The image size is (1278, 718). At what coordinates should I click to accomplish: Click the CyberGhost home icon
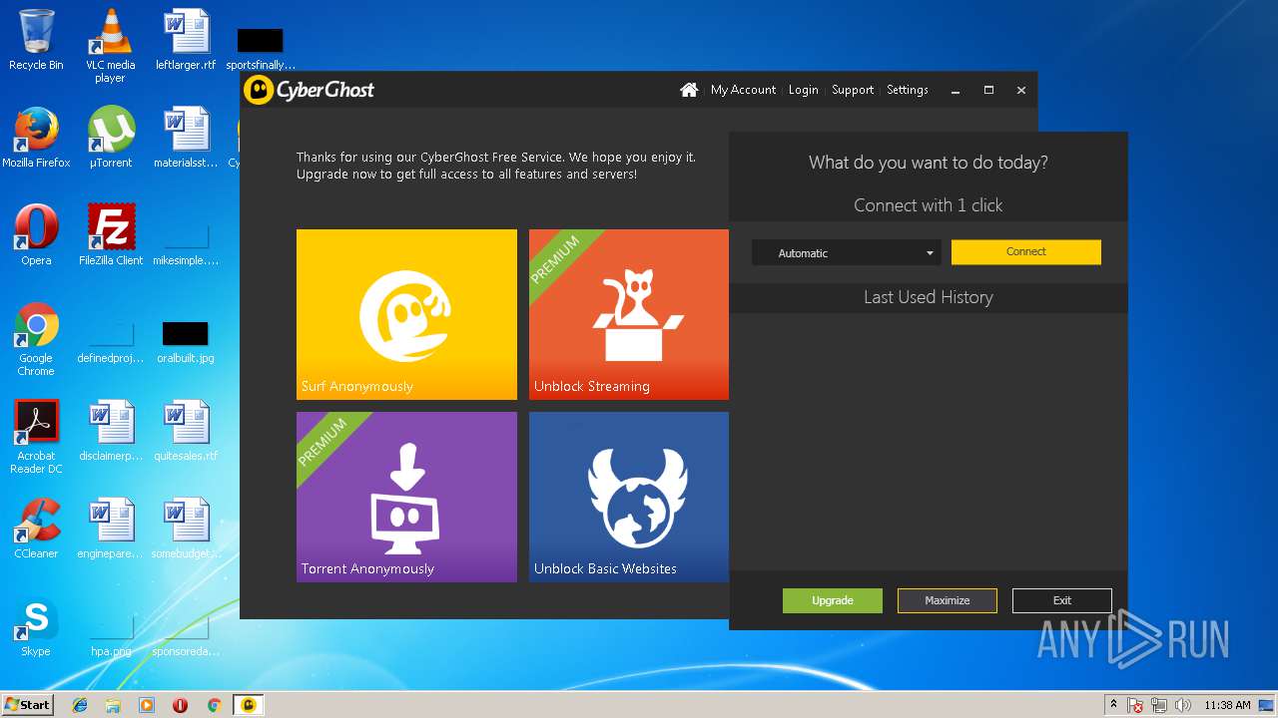click(x=689, y=90)
